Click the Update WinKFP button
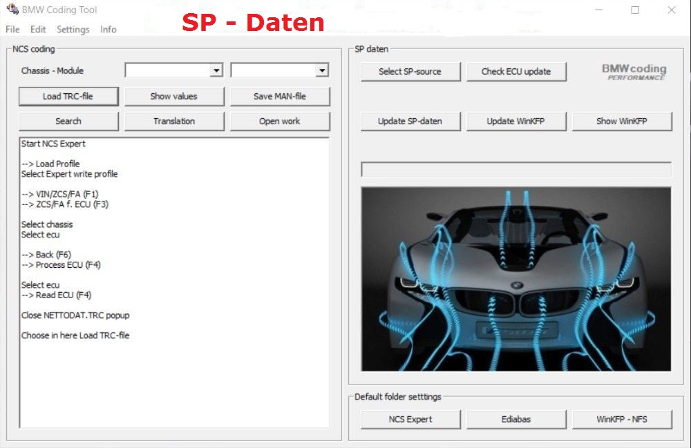691x448 pixels. 516,121
